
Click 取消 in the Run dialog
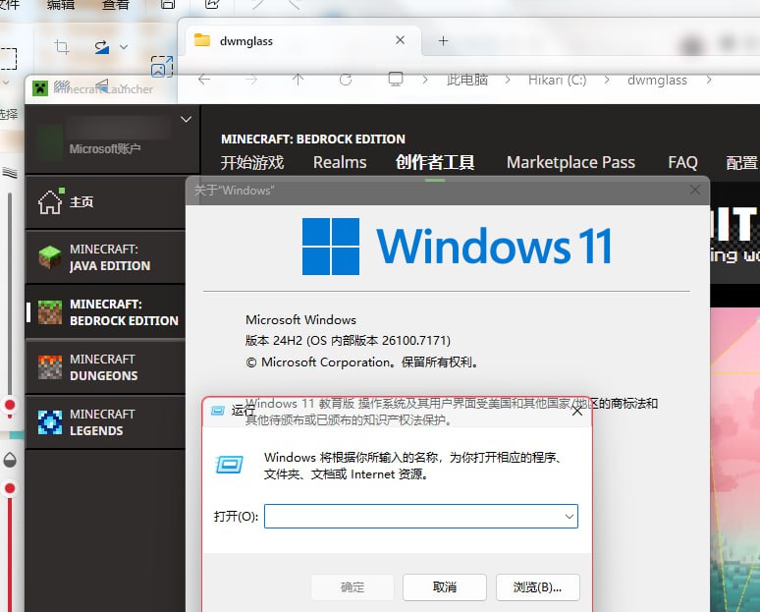(x=445, y=587)
